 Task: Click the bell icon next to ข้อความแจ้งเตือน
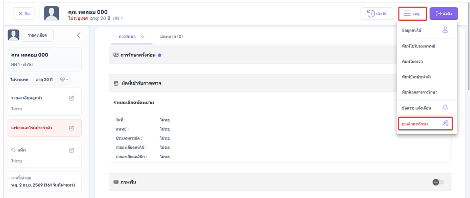[x=445, y=108]
